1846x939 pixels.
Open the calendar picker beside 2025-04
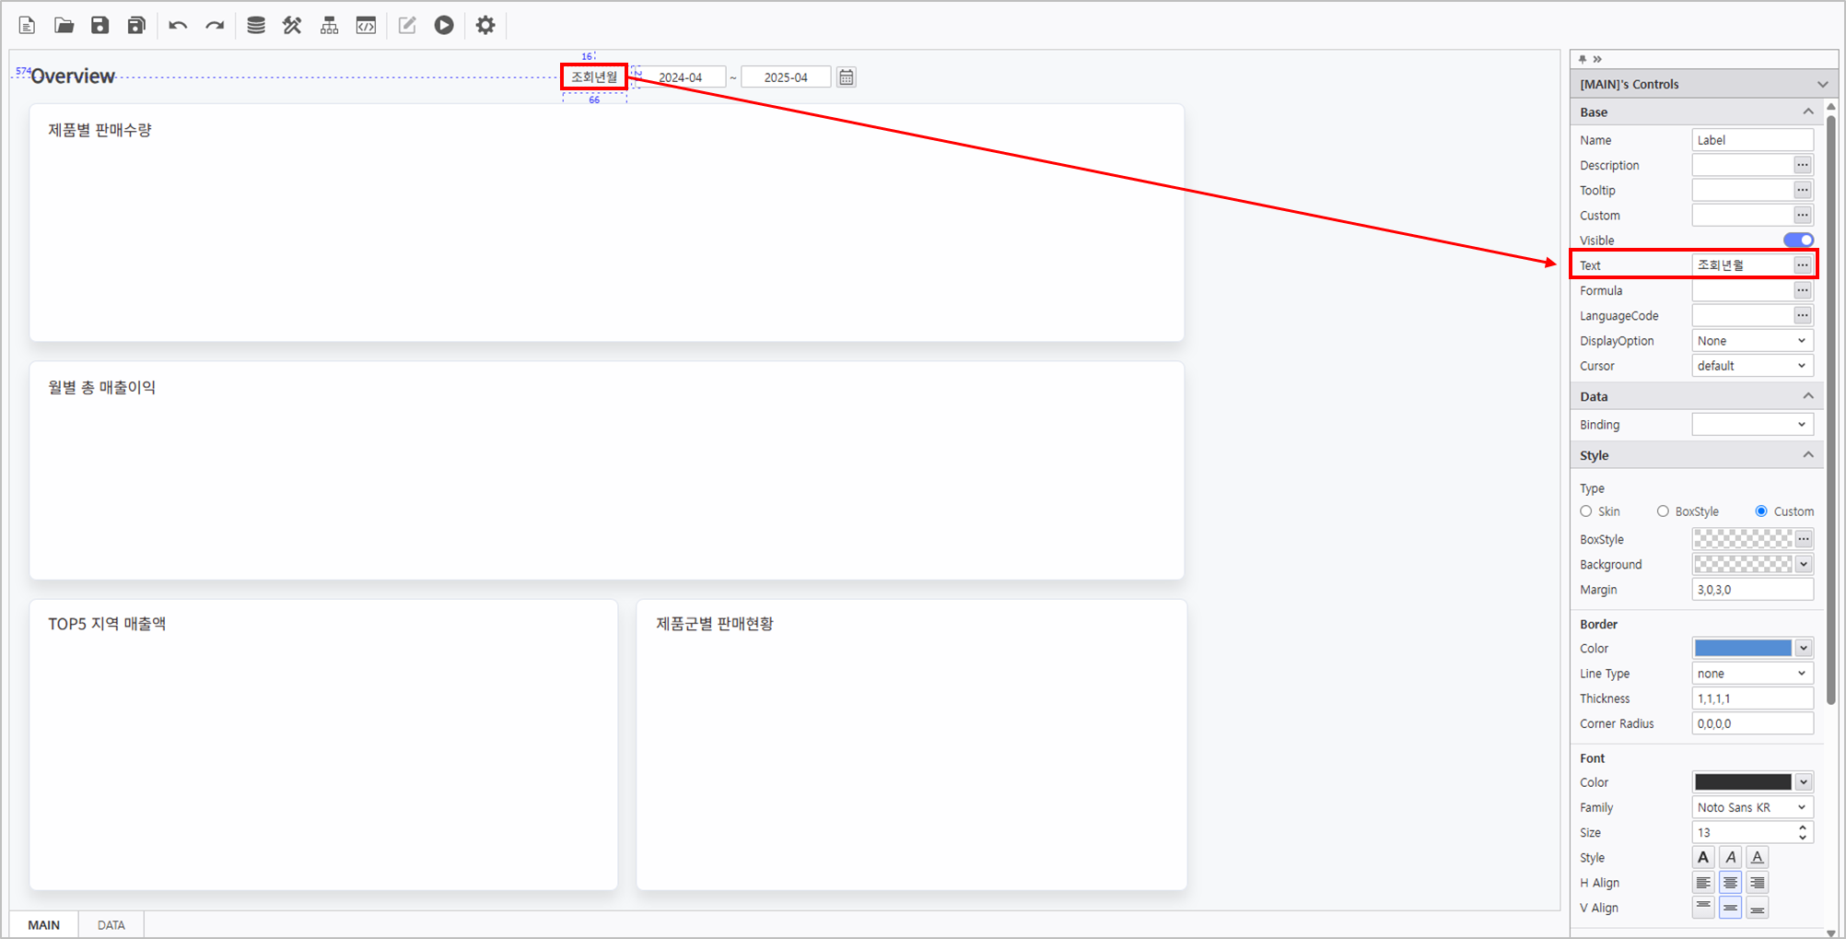tap(847, 77)
